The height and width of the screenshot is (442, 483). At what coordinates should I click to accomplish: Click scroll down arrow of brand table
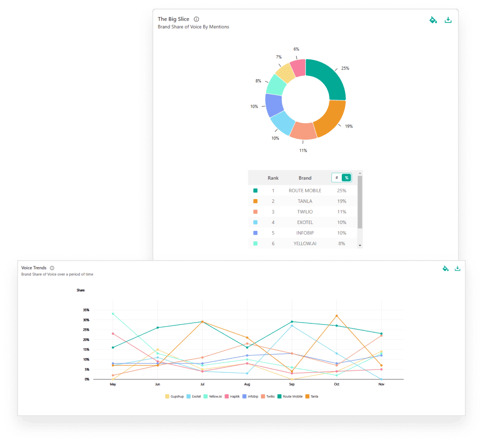pos(360,246)
